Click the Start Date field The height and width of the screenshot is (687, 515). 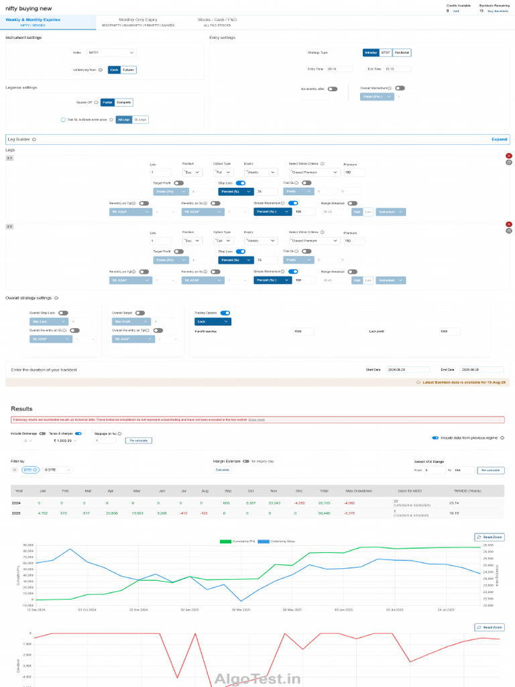(x=408, y=370)
